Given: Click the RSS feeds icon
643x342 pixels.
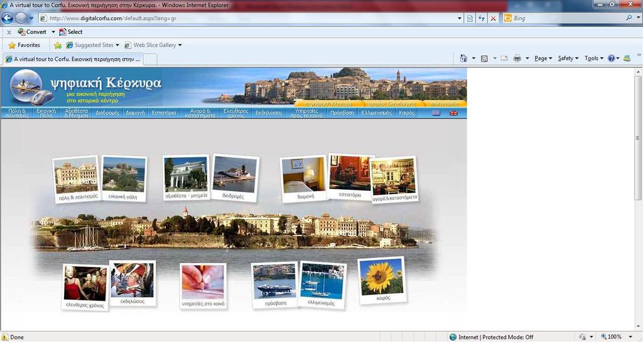Looking at the screenshot, I should point(484,58).
